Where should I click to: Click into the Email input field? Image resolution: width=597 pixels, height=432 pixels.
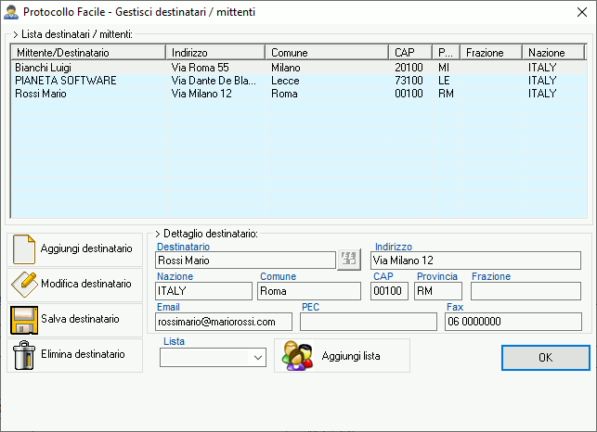(x=223, y=322)
